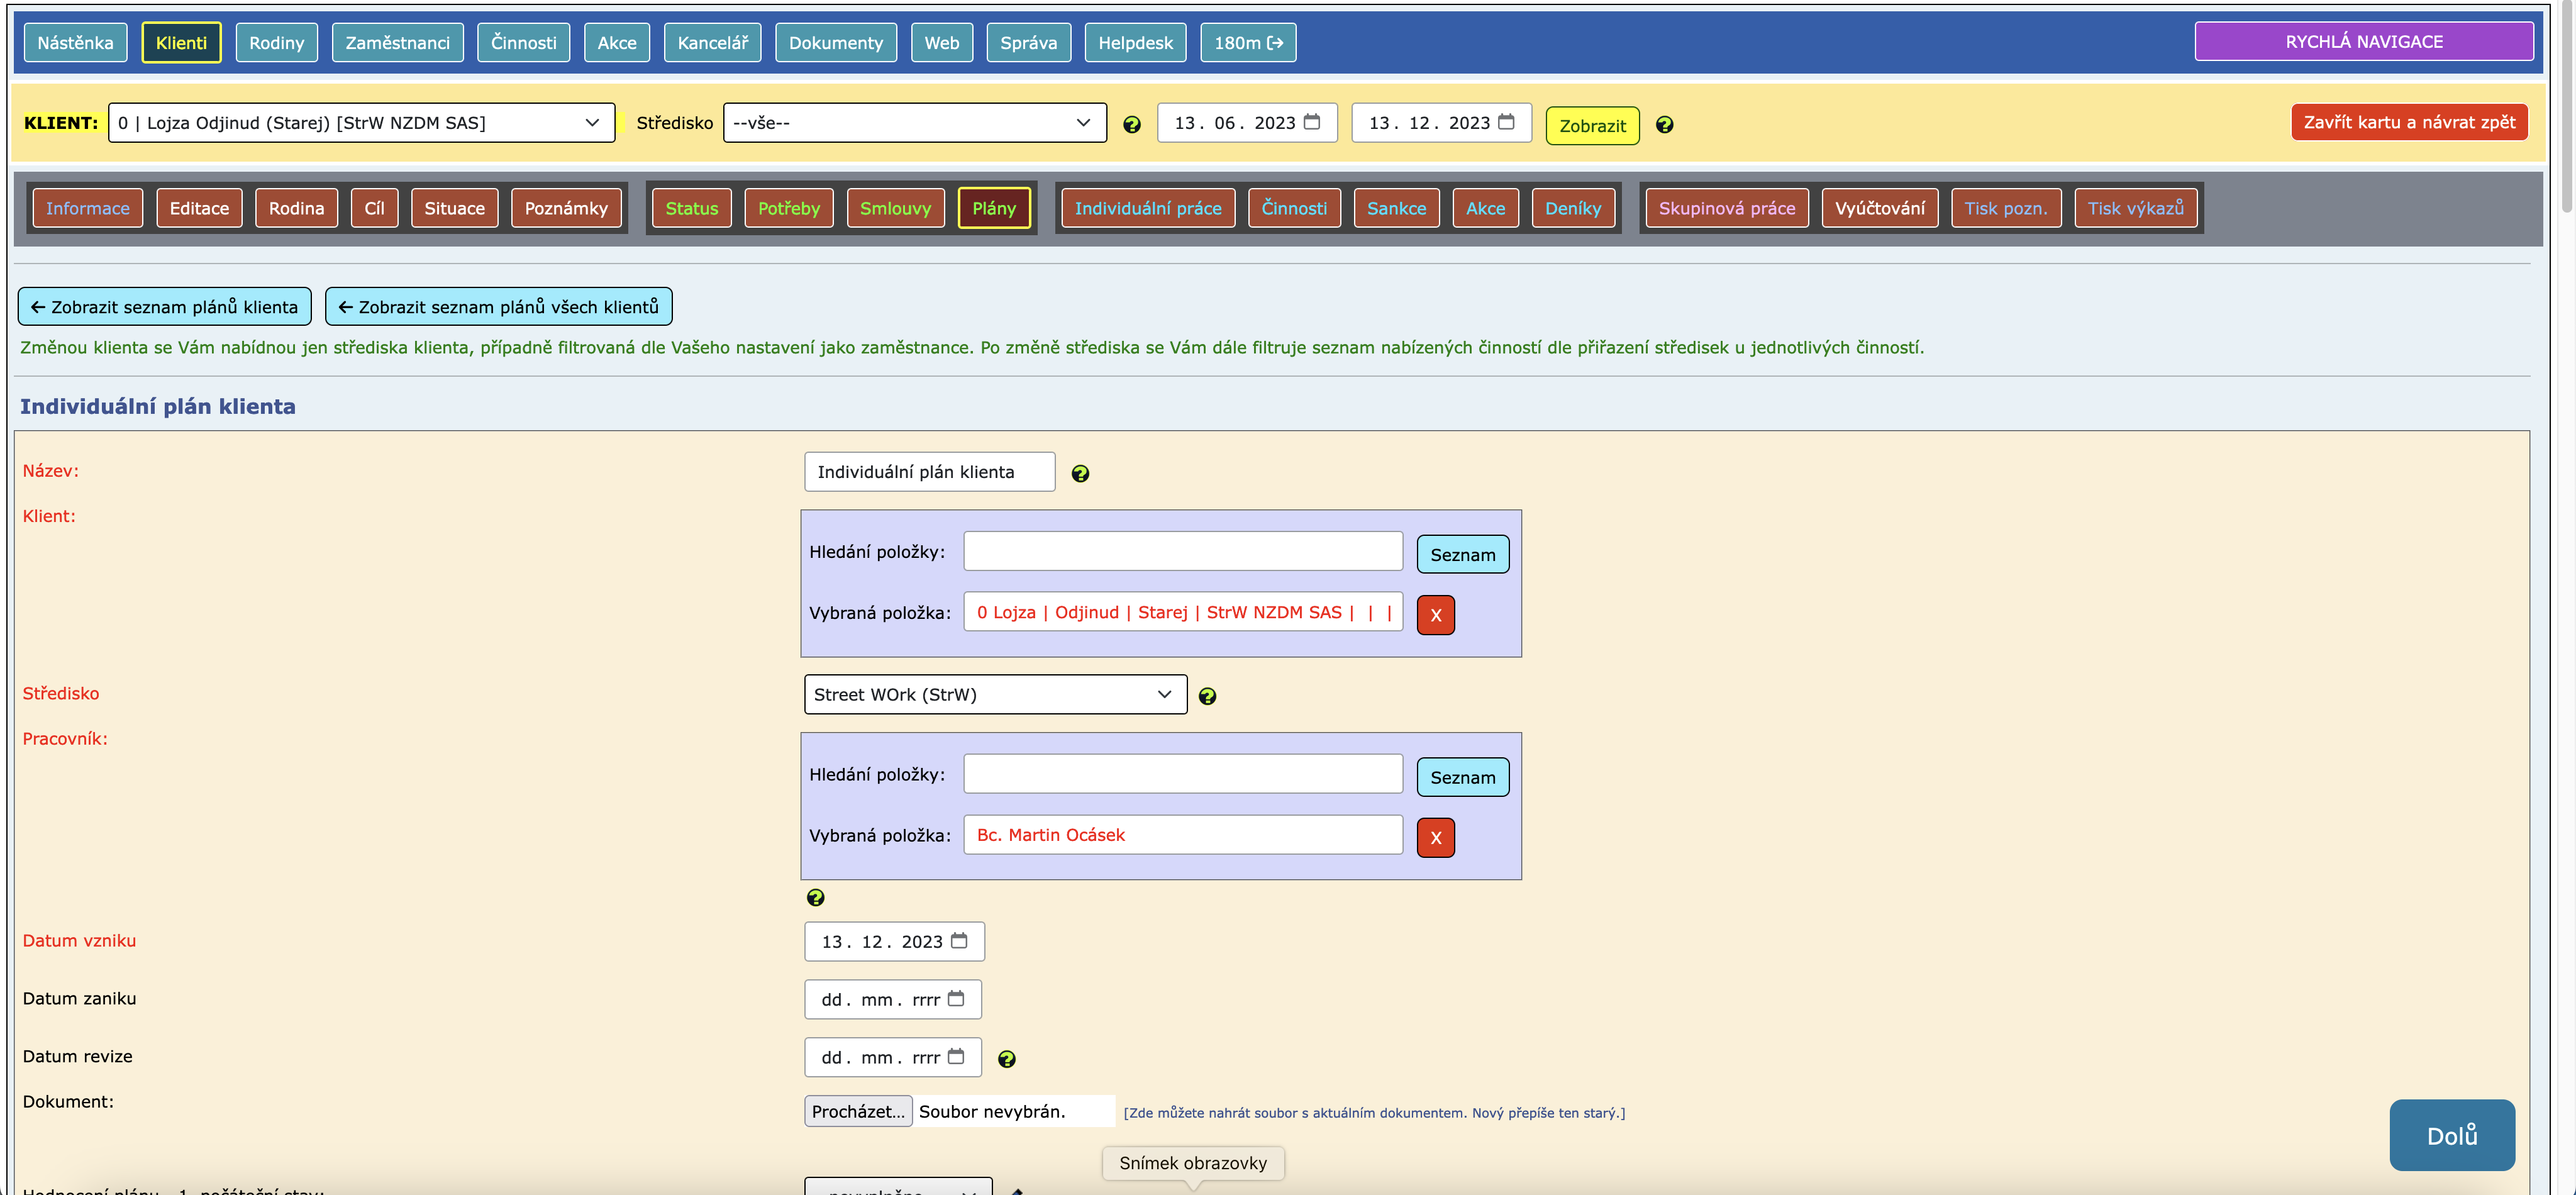This screenshot has width=2576, height=1195.
Task: Open Zaměstnanci in top menu
Action: pyautogui.click(x=397, y=43)
